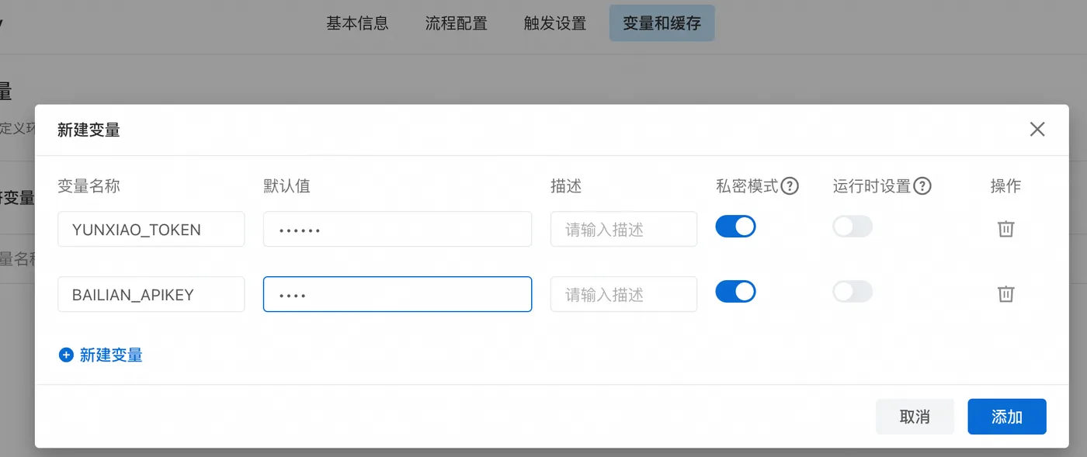The image size is (1087, 457).
Task: Go to the 触发设置 tab
Action: tap(555, 23)
